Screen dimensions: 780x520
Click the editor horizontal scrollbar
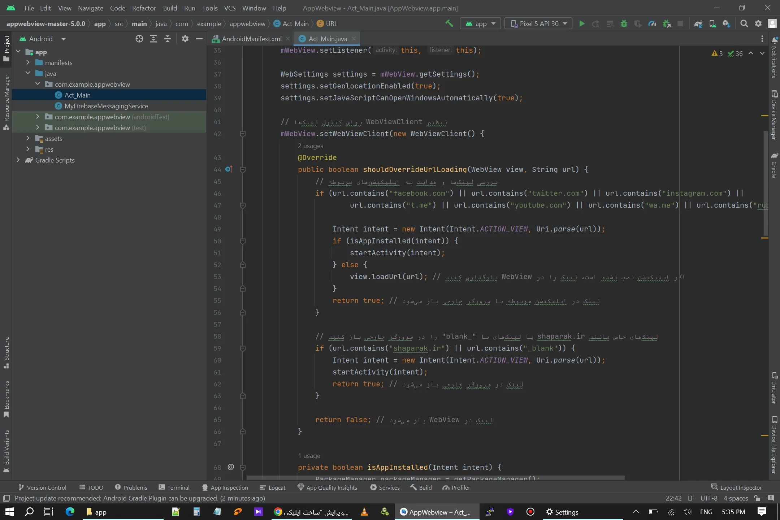coord(435,478)
